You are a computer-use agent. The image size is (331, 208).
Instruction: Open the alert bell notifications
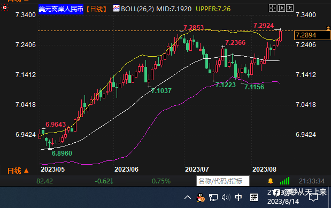(271, 181)
